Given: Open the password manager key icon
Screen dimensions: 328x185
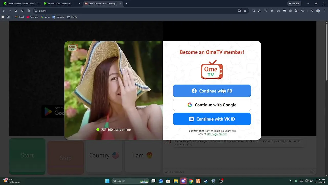Looking at the screenshot, I should 278,11.
